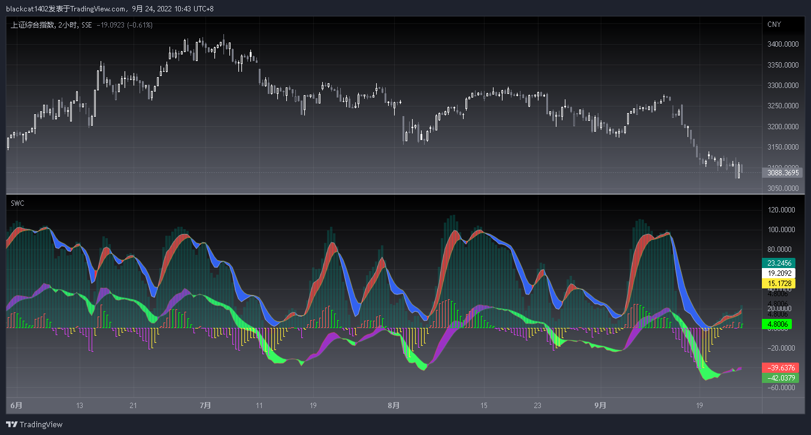The width and height of the screenshot is (811, 435).
Task: Click the 7月 time axis label
Action: 205,405
